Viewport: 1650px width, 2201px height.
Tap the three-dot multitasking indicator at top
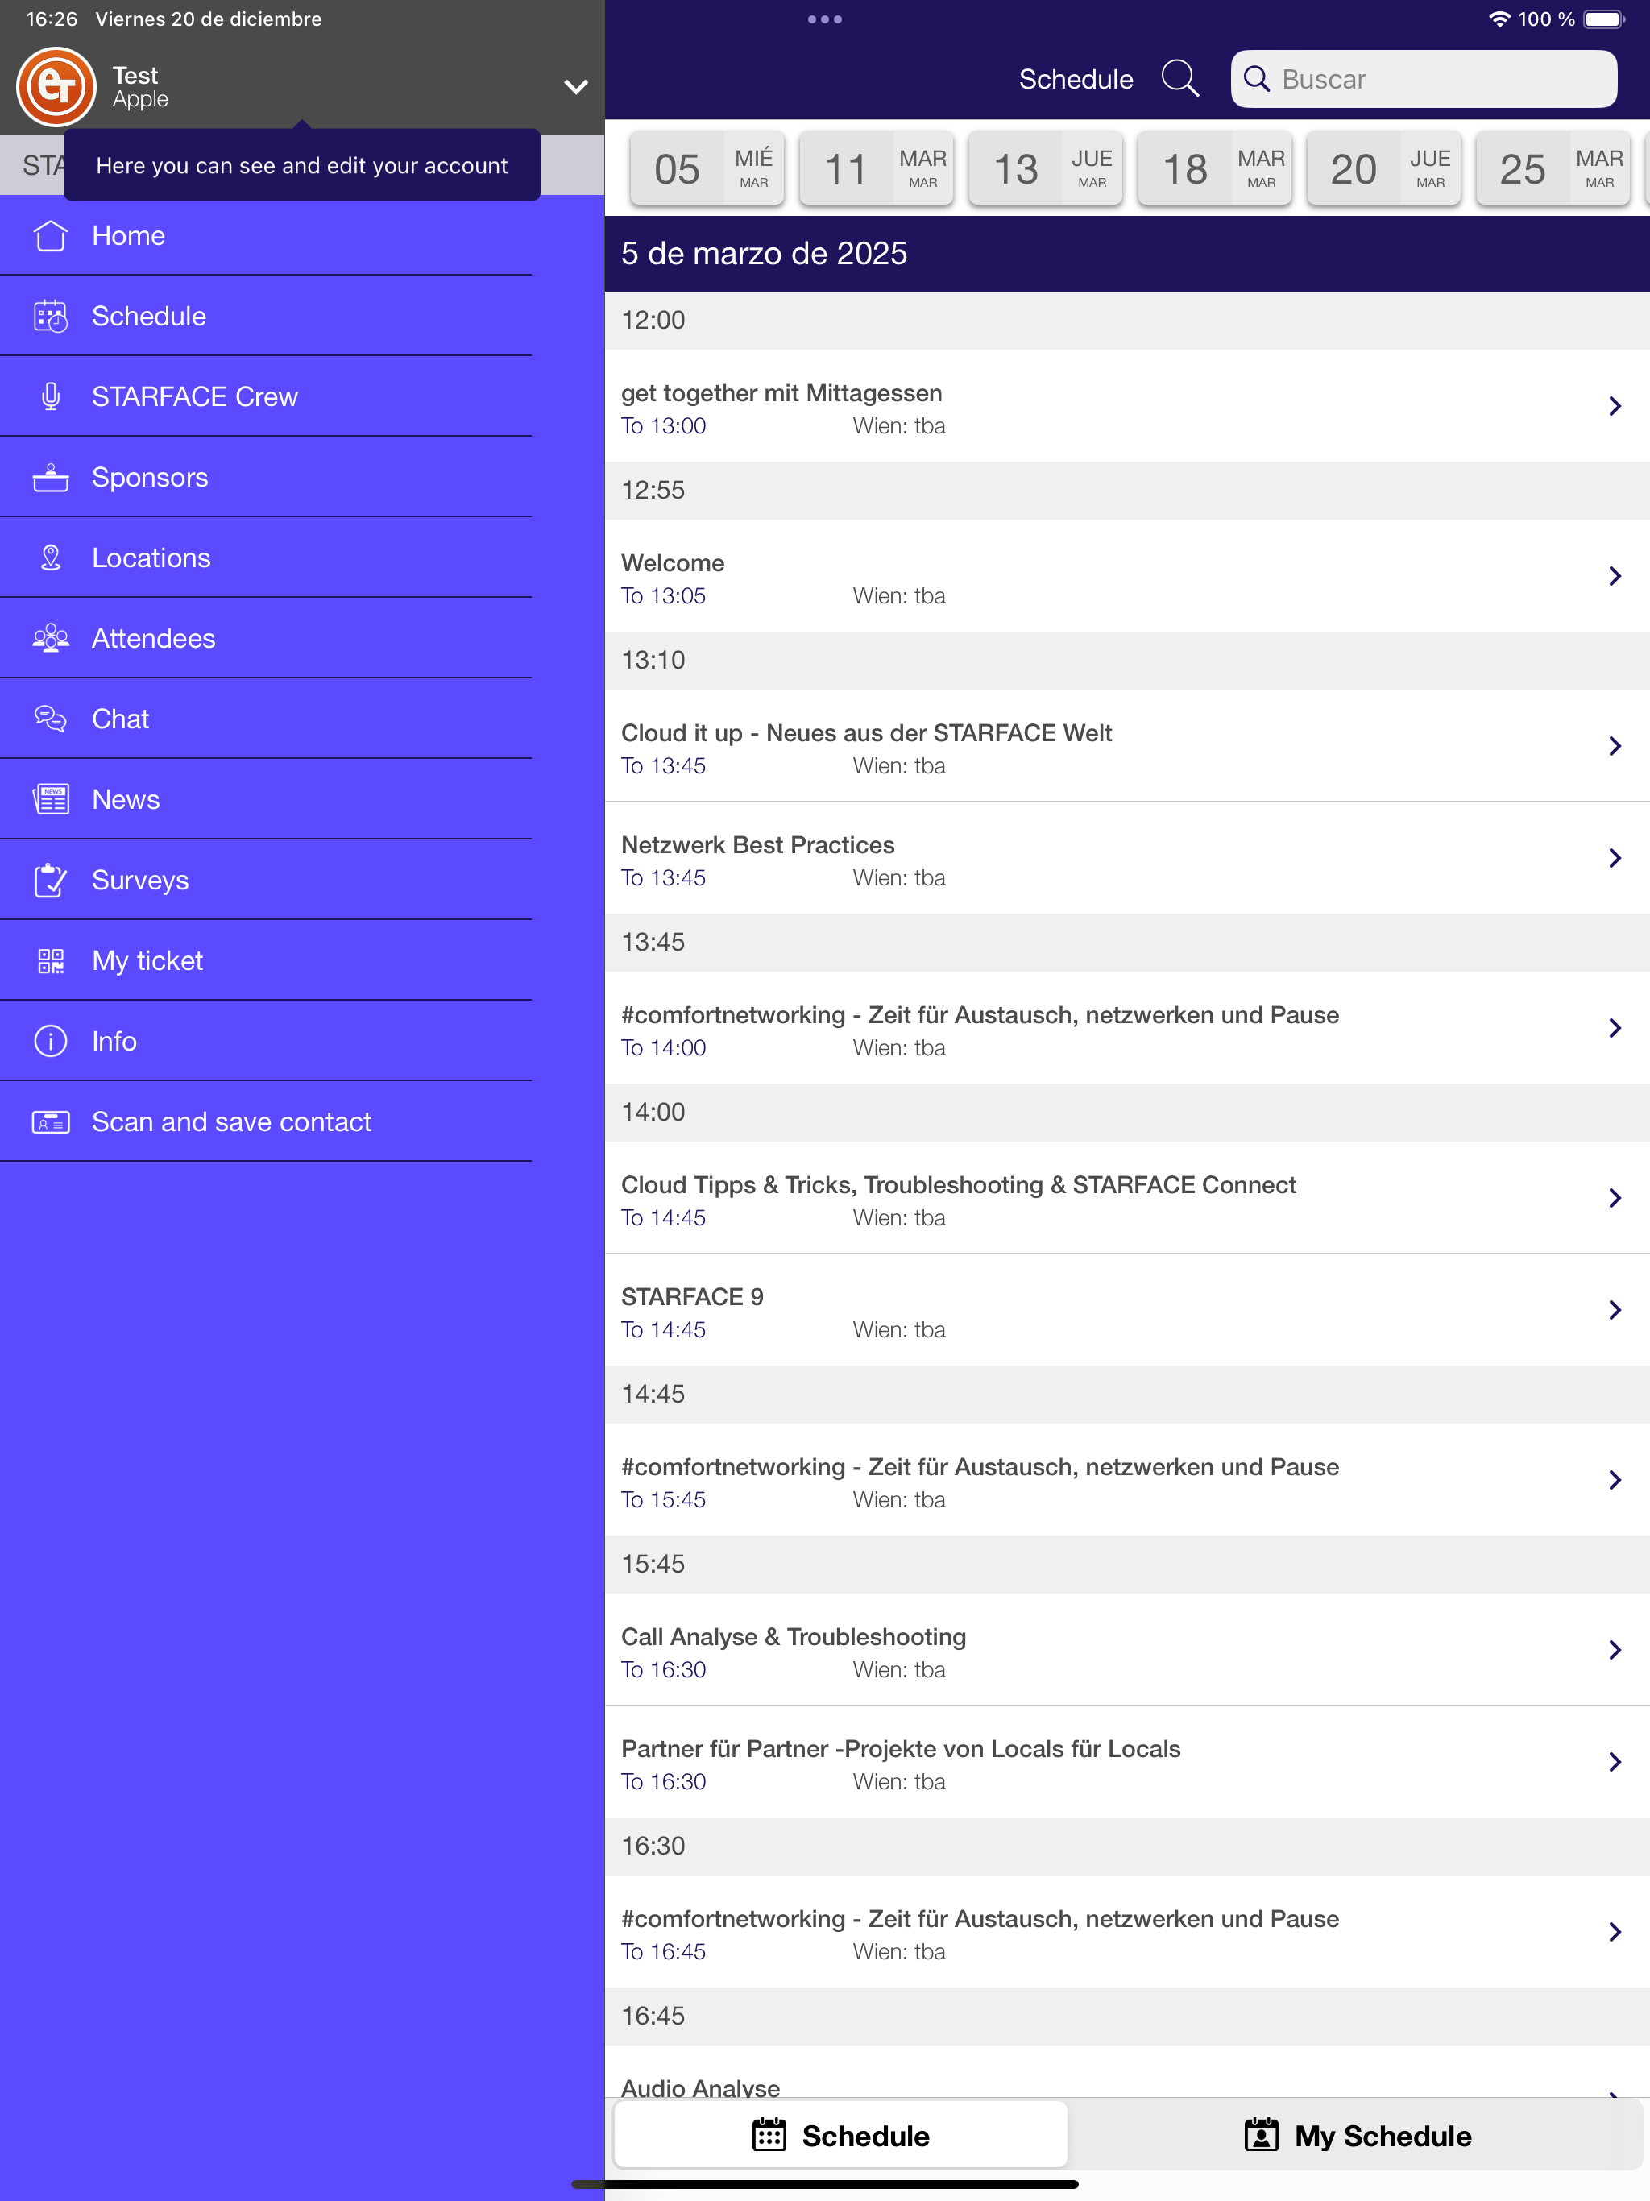(825, 19)
